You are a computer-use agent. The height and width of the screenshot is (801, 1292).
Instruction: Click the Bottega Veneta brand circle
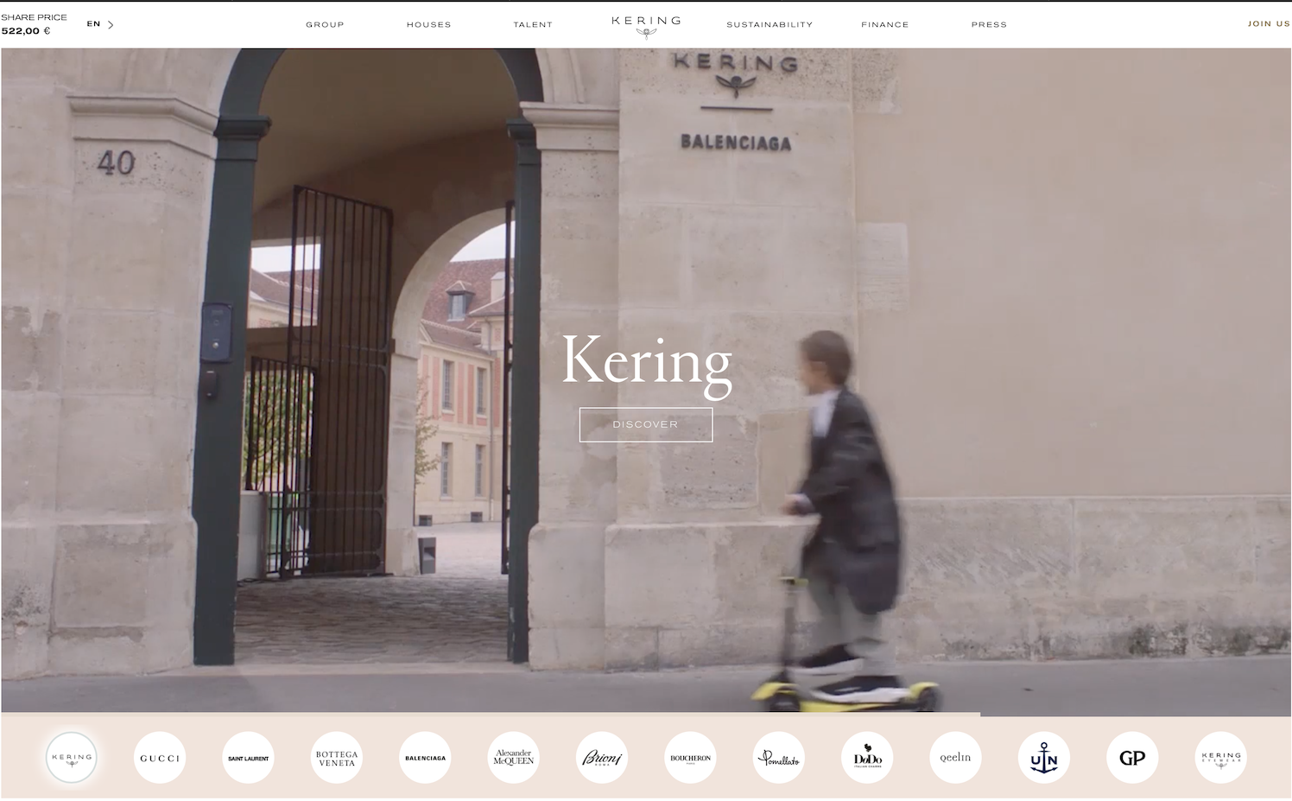[337, 758]
